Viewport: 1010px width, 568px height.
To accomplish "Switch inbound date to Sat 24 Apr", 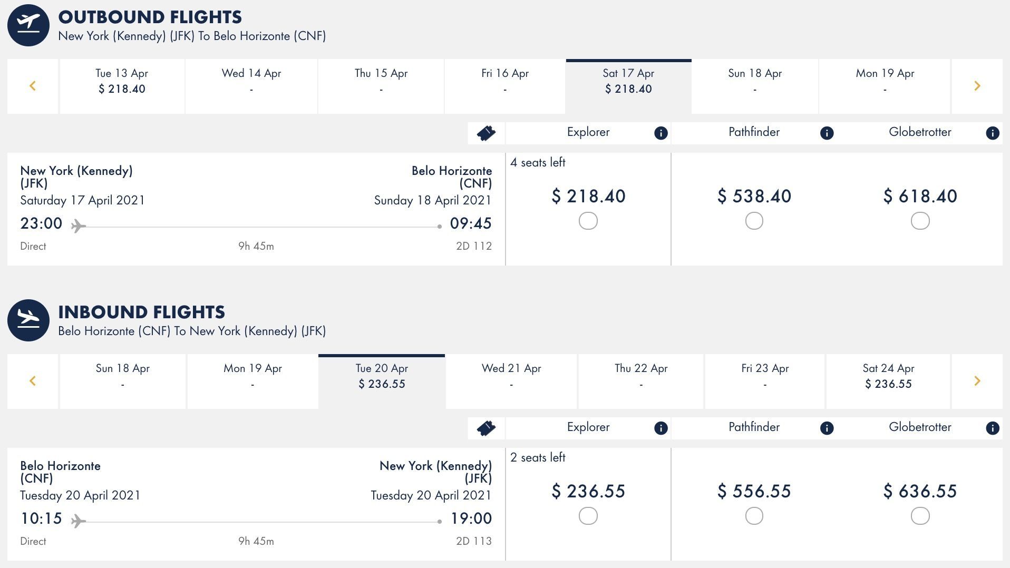I will 888,381.
